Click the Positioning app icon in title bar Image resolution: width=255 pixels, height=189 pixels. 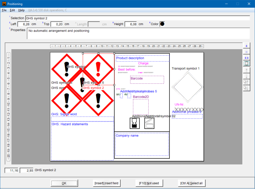click(4, 4)
